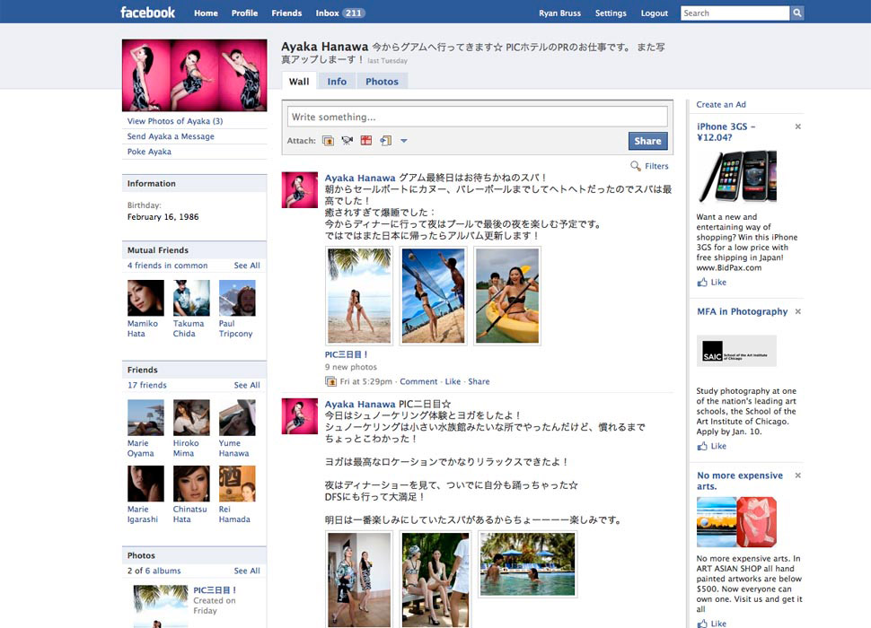The image size is (871, 628).
Task: Open Mamiko Hata's profile thumbnail
Action: pyautogui.click(x=145, y=298)
